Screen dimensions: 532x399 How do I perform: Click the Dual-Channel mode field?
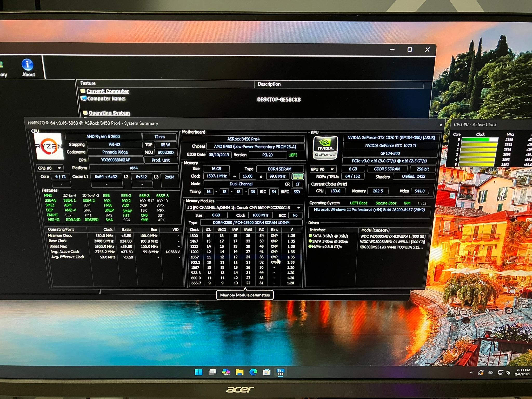pos(241,184)
